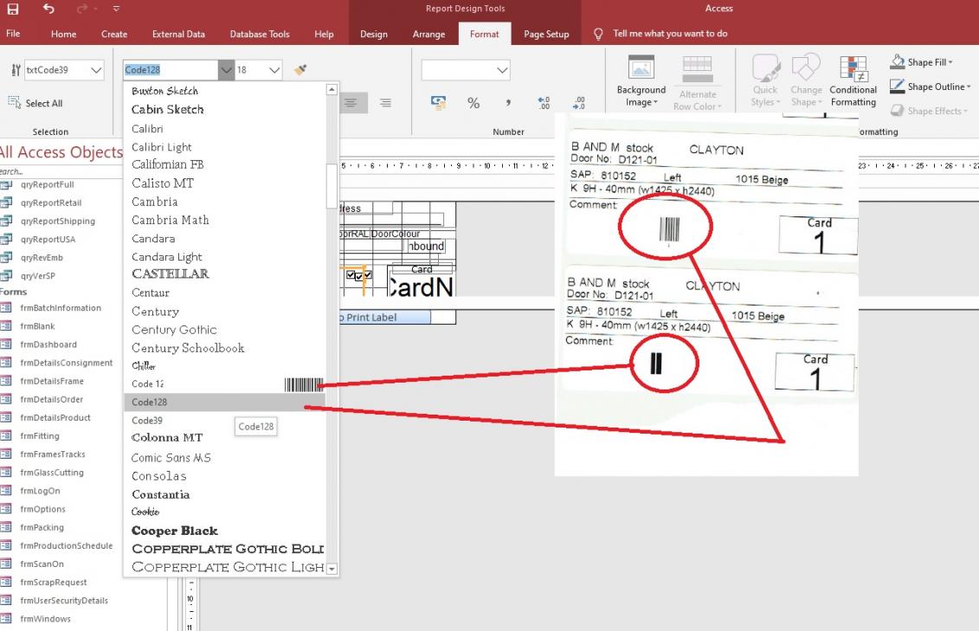Screen dimensions: 979x631
Task: Open Shape Outline color menu
Action: (931, 87)
